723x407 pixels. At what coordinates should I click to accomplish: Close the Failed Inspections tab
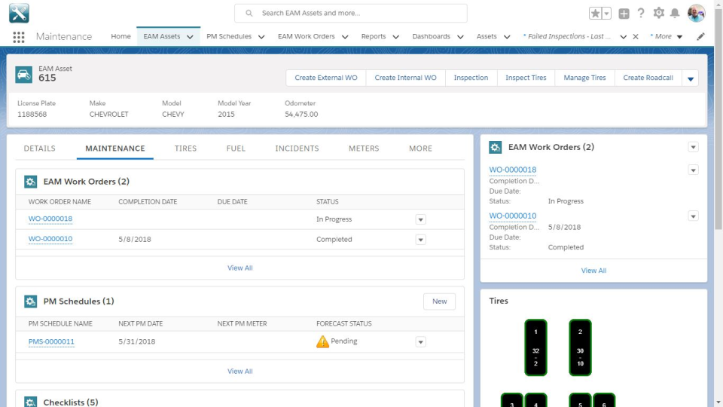click(636, 36)
